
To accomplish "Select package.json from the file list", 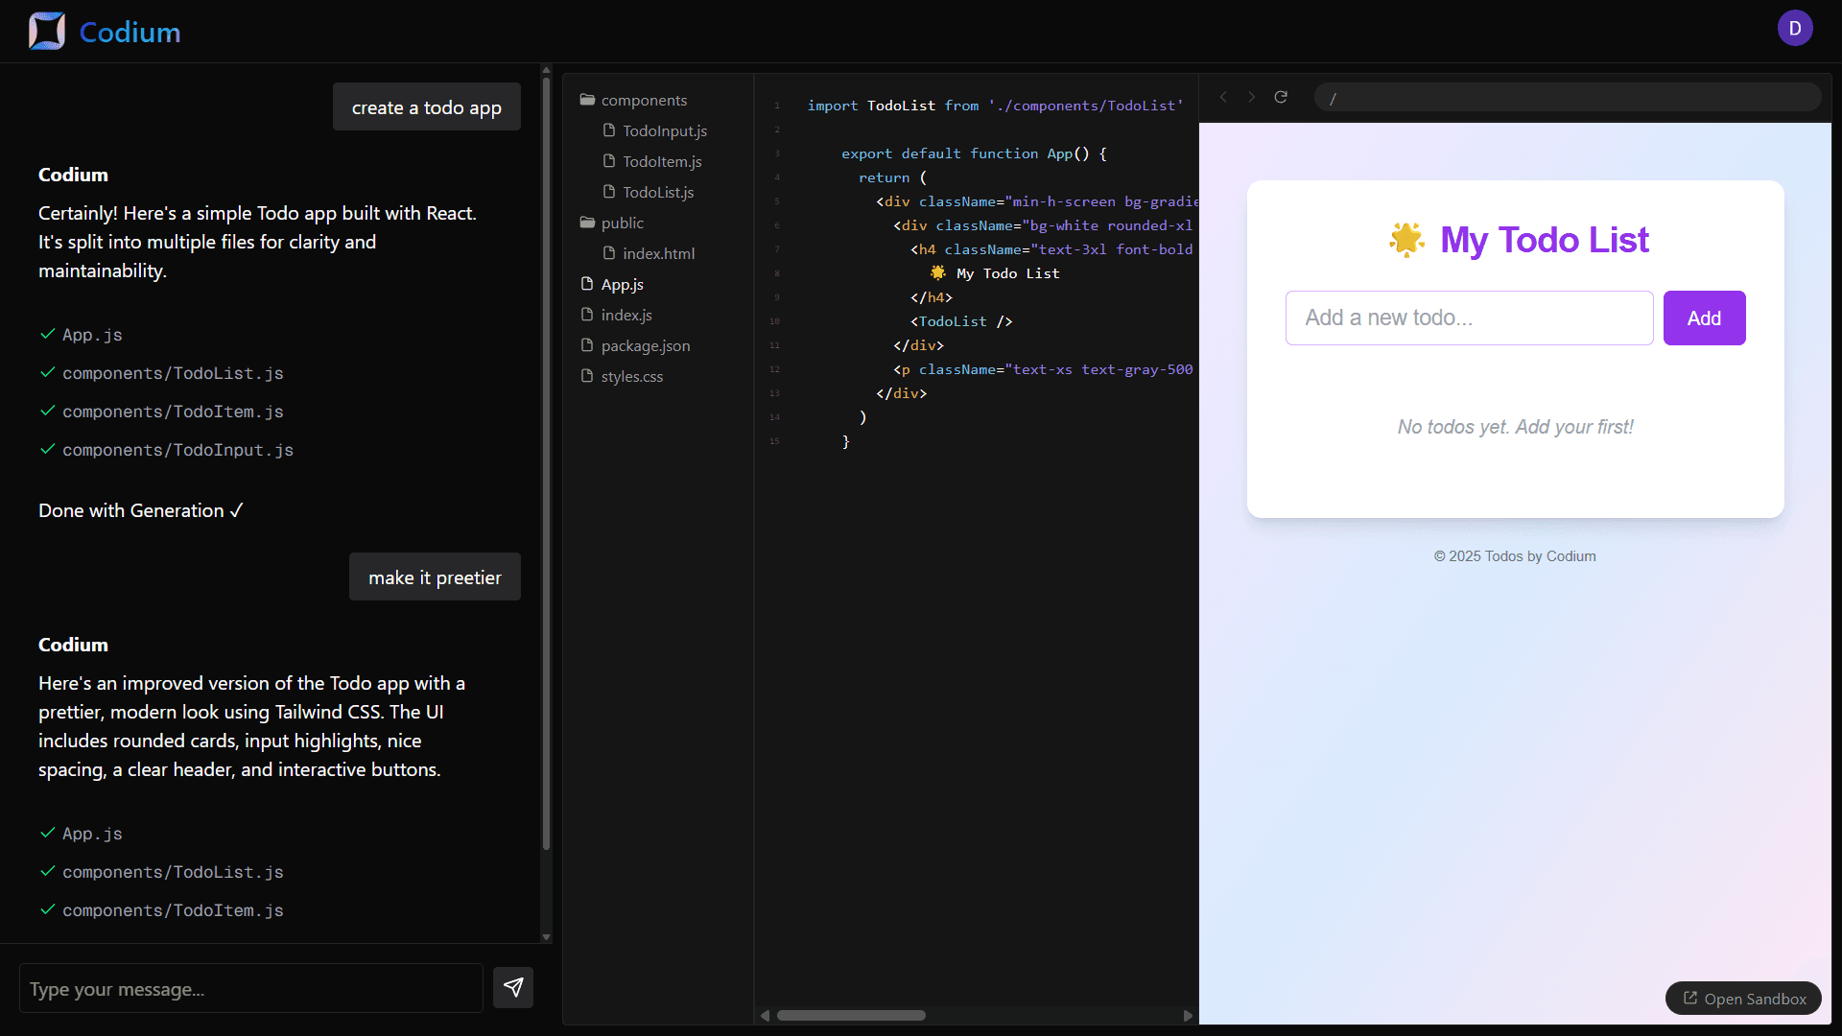I will coord(645,345).
